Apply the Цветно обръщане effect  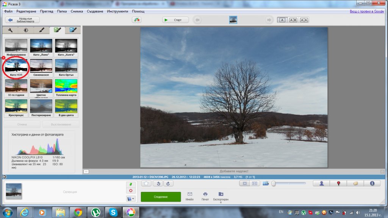[x=41, y=88]
